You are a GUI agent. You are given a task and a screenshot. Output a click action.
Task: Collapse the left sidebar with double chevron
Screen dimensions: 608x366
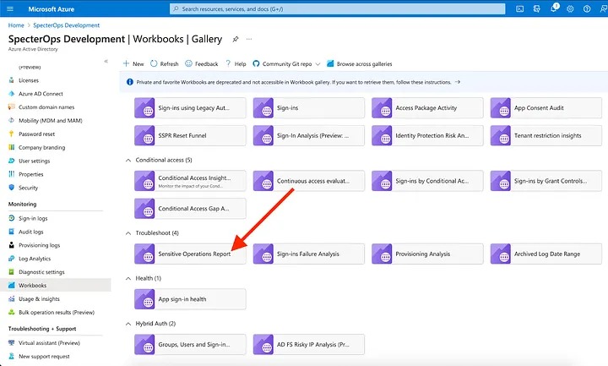tap(106, 61)
